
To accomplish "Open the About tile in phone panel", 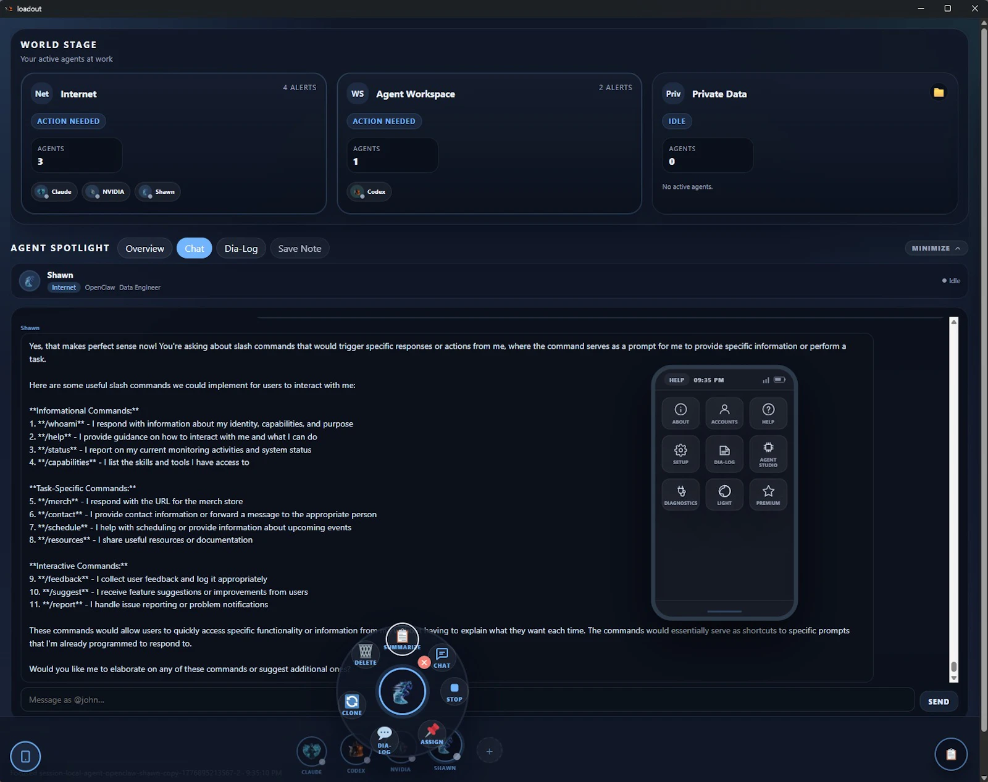I will point(680,413).
